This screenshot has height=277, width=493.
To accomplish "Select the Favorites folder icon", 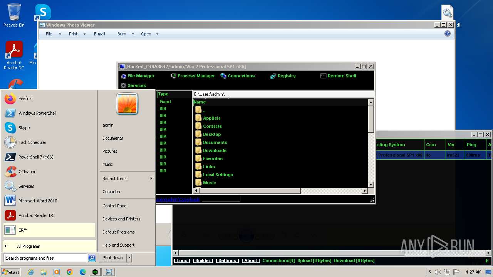I will pos(198,159).
